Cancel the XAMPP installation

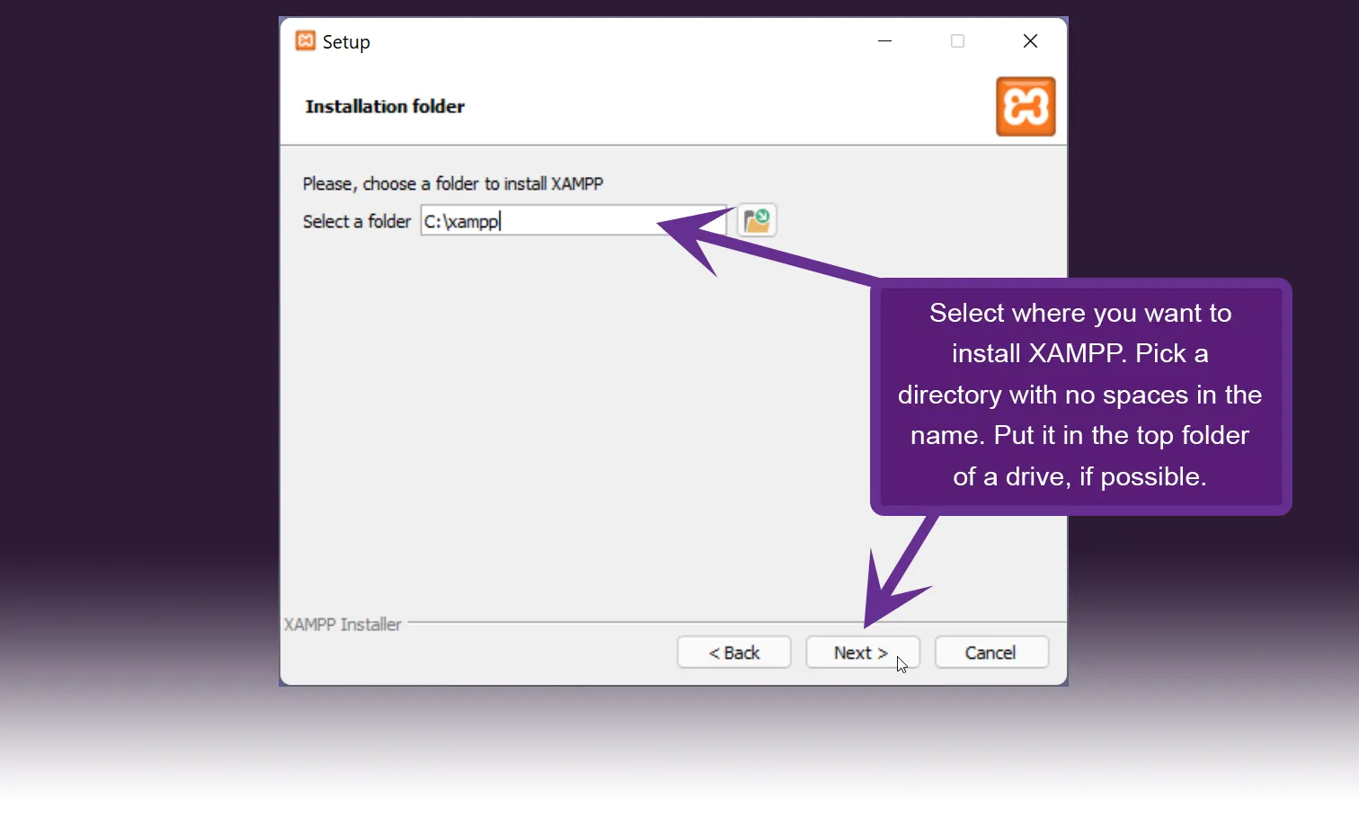[x=990, y=653]
